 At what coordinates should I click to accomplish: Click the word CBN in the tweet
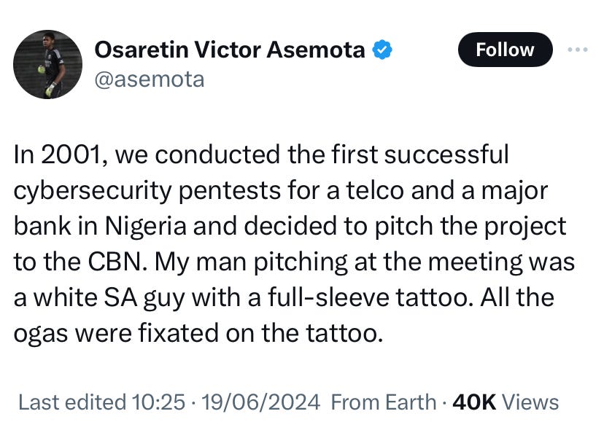pos(115,262)
